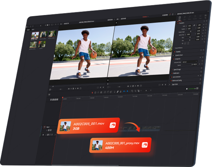212x167 pixels.
Task: Click the blue Marker icon
Action: 127,91
